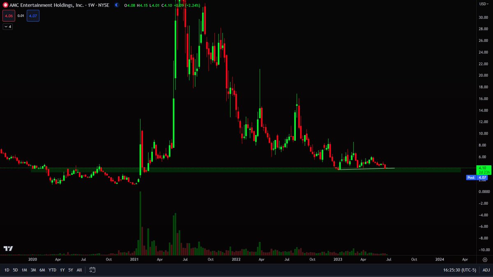Click the AMC Entertainment Holdings, Inc. symbol title
493x277 pixels.
click(46, 5)
